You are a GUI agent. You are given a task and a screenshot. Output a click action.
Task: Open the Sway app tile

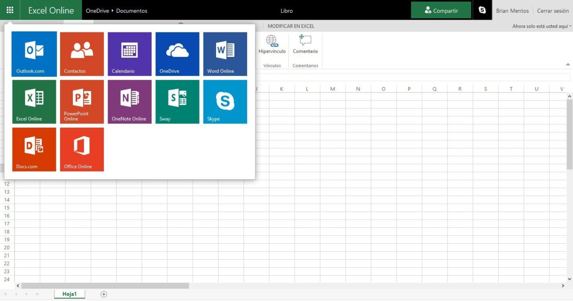pyautogui.click(x=178, y=102)
